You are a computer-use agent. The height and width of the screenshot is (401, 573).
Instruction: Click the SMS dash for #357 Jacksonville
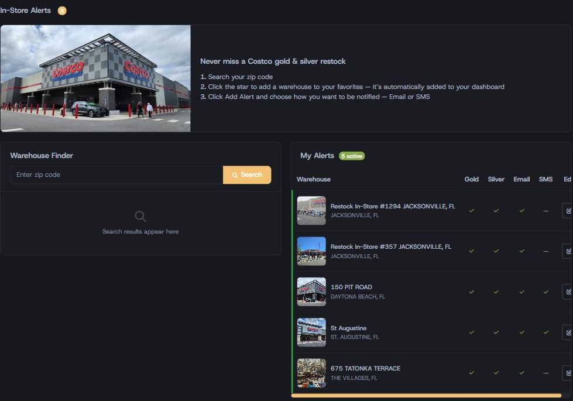pos(545,252)
